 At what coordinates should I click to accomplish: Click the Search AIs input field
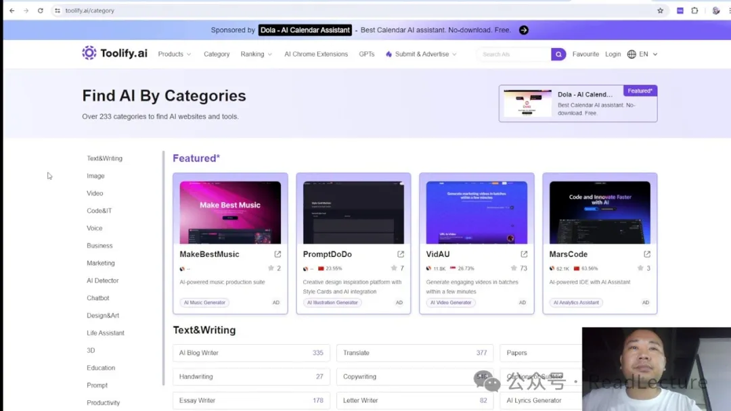click(x=513, y=54)
